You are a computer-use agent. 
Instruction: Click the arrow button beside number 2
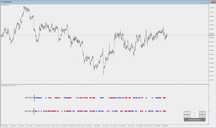point(189,113)
